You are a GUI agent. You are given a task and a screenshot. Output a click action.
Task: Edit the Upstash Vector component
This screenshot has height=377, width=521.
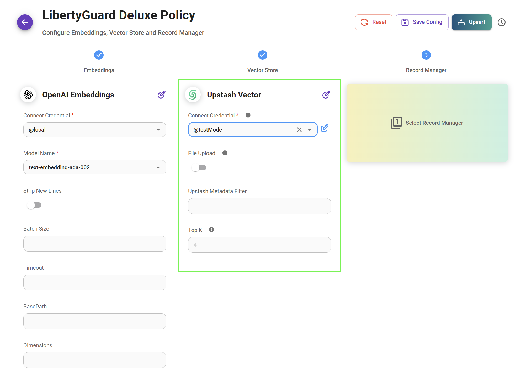(x=326, y=95)
